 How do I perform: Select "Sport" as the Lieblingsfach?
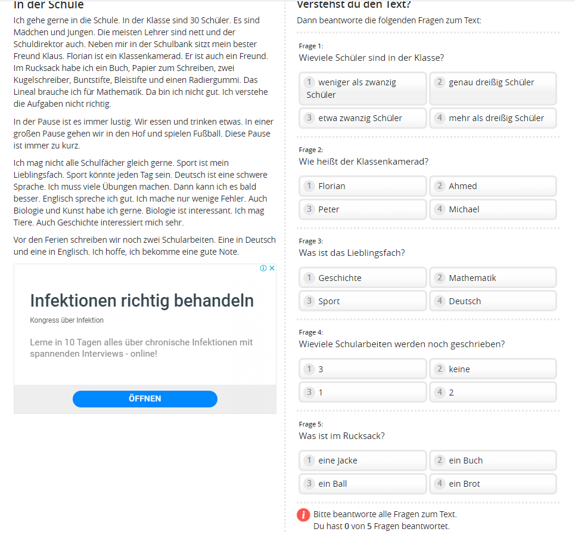click(x=362, y=301)
